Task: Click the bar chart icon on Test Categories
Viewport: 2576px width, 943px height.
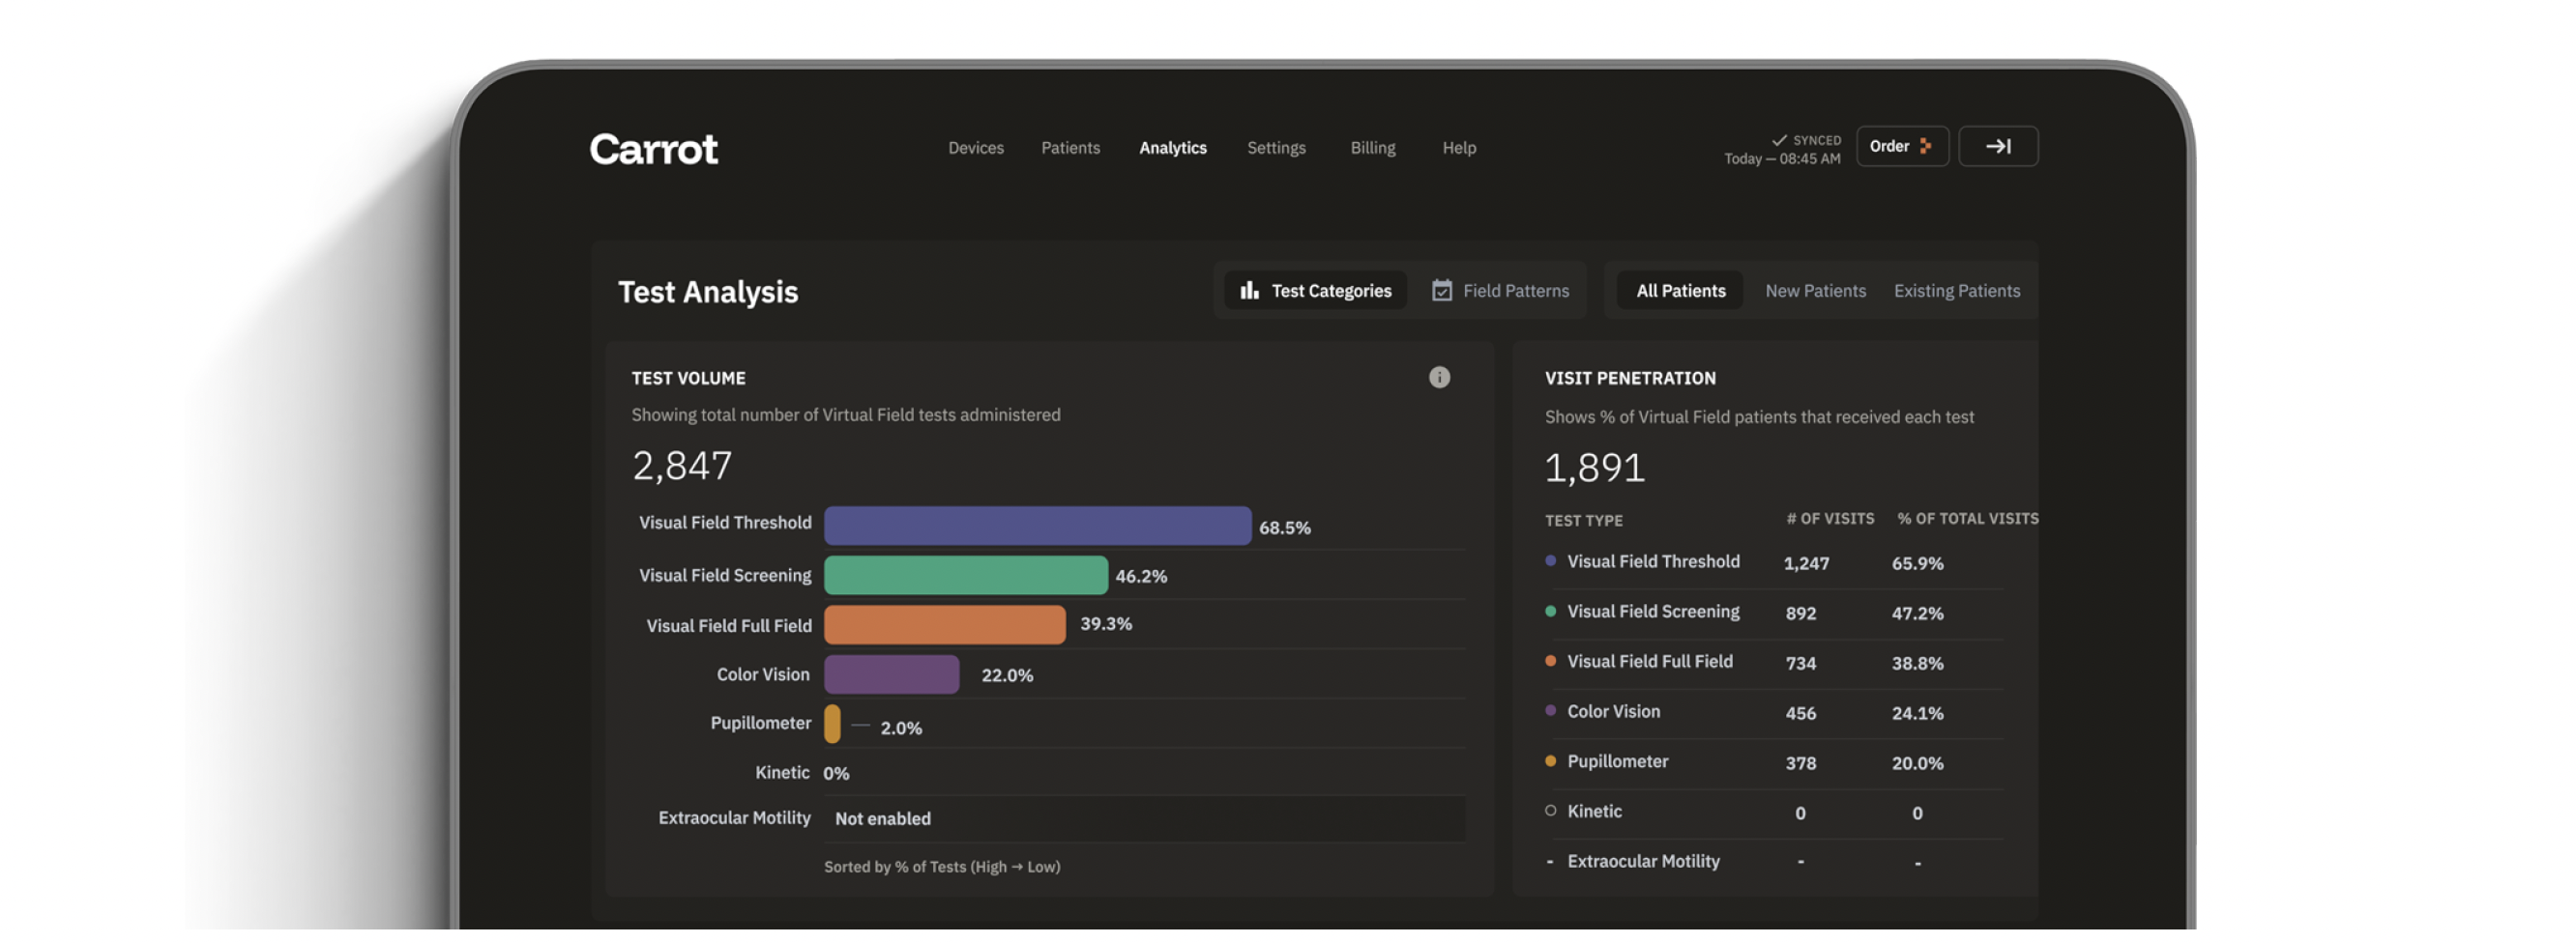Action: point(1249,291)
